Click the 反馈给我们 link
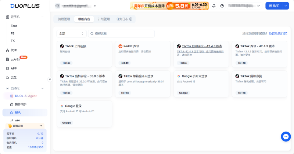294x154 pixels. [276, 34]
